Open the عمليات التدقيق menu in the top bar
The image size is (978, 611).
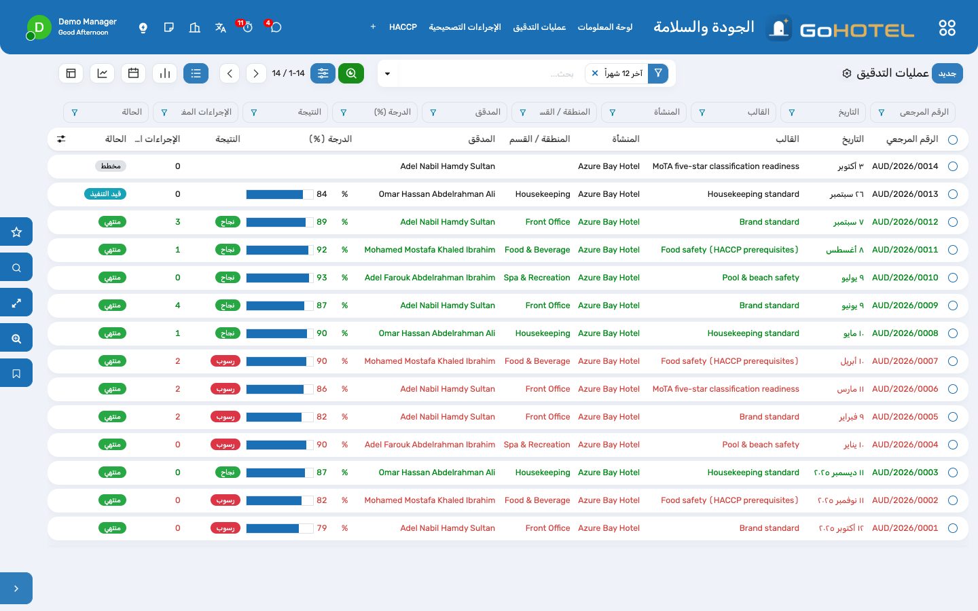[539, 27]
